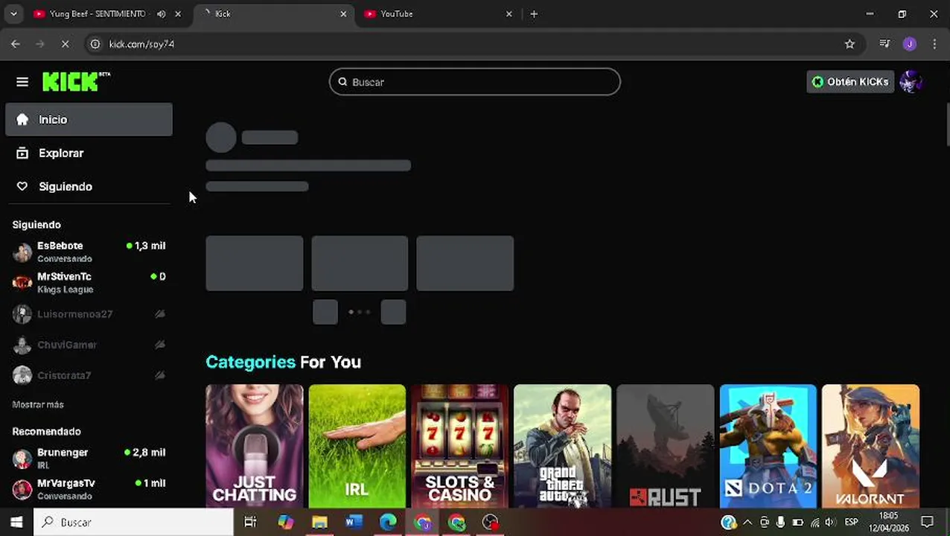
Task: Select the IRL category card
Action: (357, 446)
